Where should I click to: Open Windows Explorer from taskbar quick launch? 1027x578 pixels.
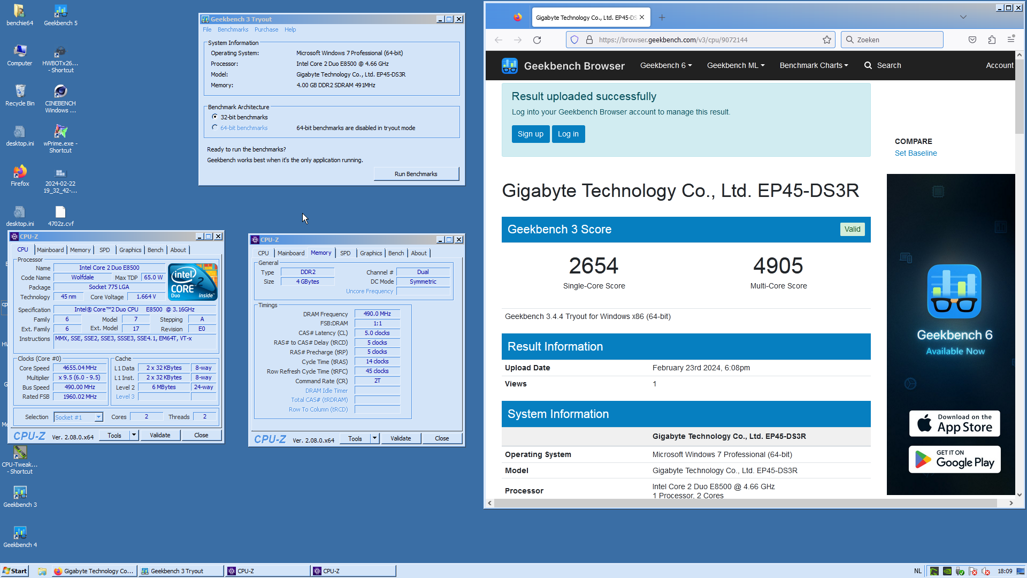(x=42, y=571)
